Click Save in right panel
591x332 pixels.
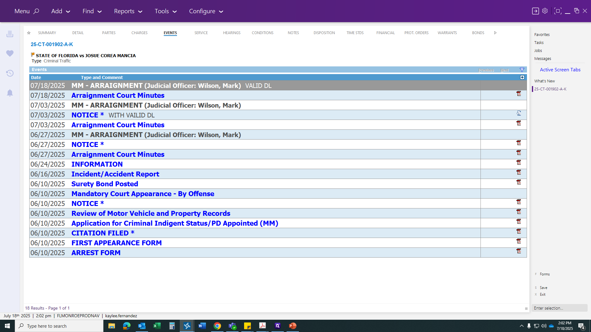pos(543,288)
